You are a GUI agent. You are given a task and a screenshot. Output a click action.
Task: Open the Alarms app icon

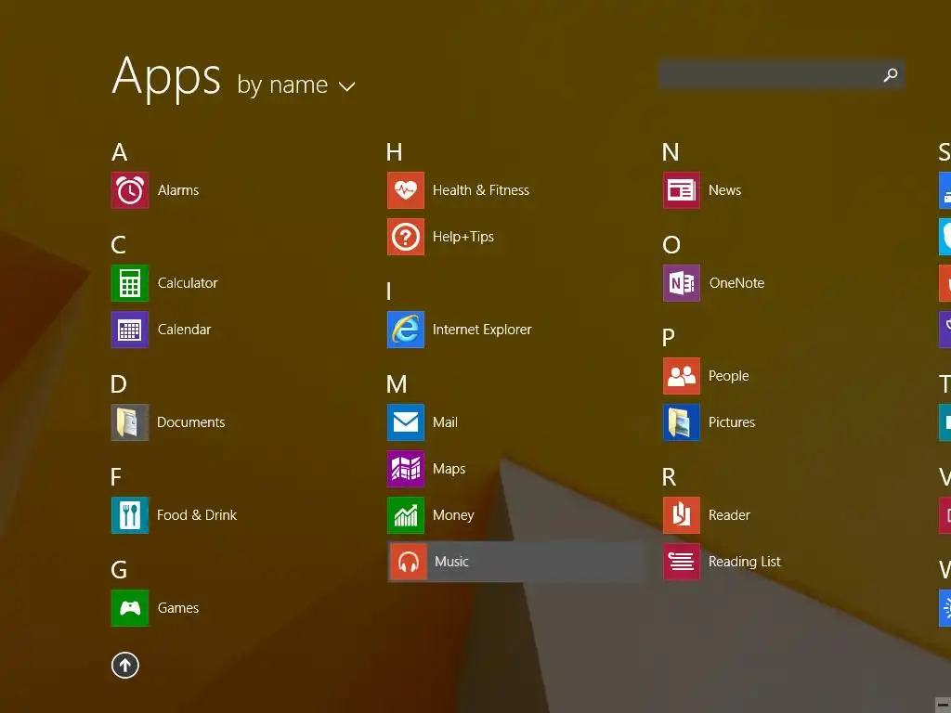tap(130, 190)
